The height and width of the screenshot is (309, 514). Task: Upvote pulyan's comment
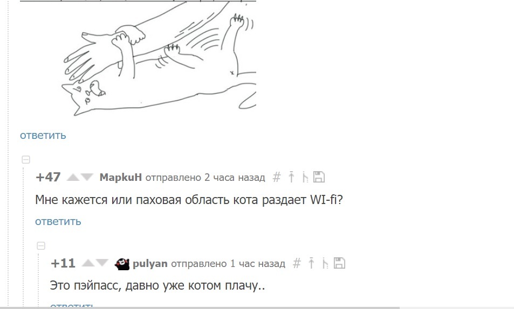point(88,263)
